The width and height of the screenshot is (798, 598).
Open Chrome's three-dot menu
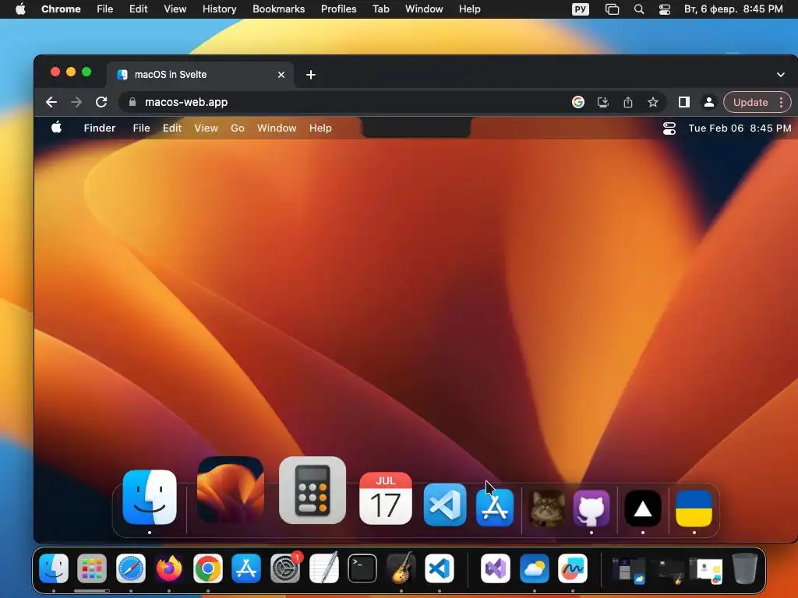(781, 102)
